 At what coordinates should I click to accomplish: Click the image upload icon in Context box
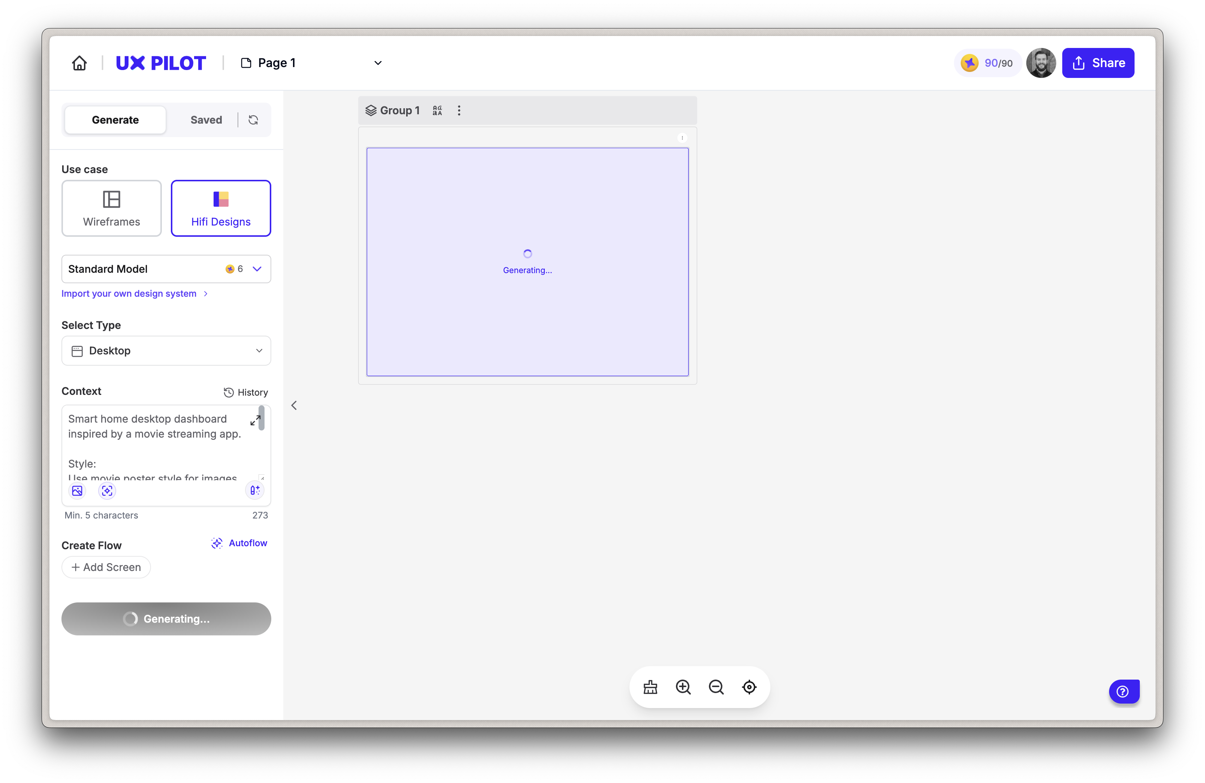77,490
